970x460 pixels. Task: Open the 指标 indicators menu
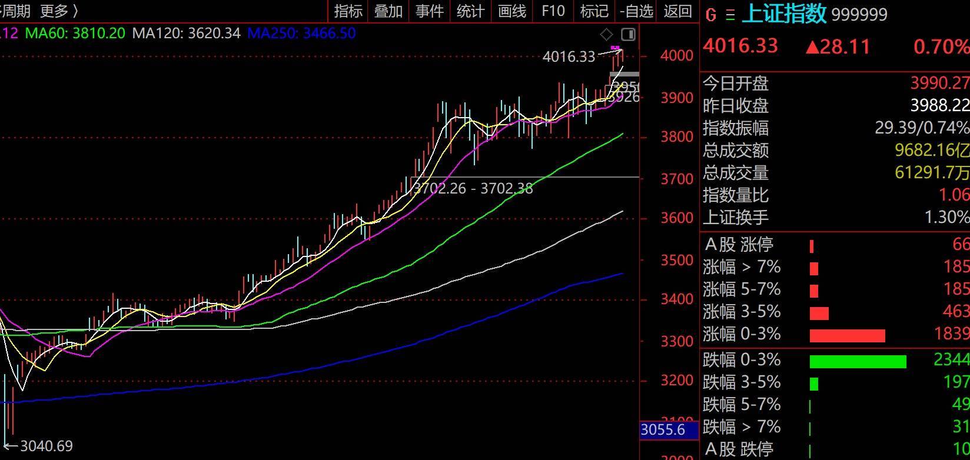coord(348,11)
